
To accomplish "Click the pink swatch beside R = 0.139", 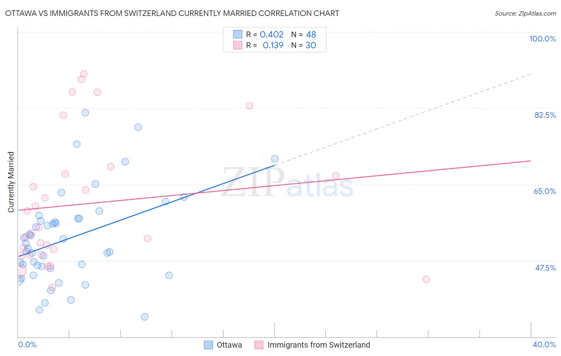I will pyautogui.click(x=238, y=45).
